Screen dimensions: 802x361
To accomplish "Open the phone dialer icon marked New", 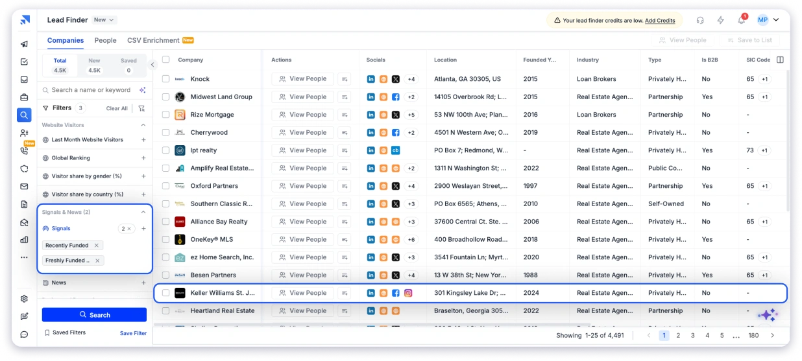I will (x=24, y=150).
